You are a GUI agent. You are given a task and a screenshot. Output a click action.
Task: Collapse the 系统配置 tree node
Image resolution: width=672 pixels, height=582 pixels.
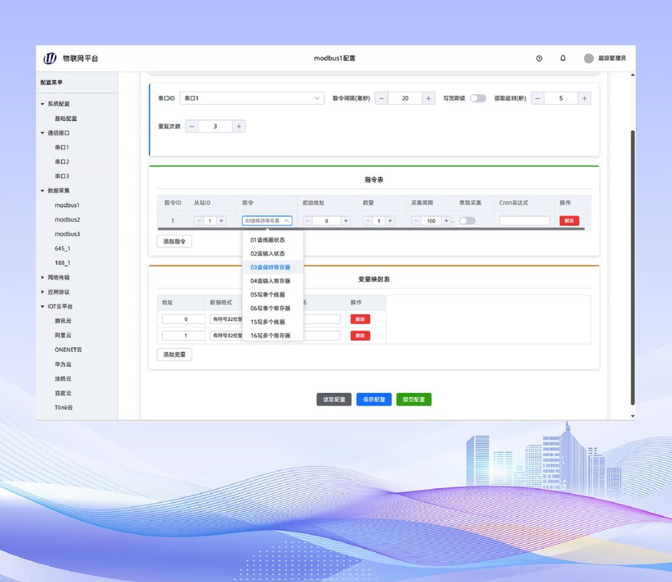43,104
